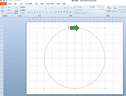Apply the font color (A) swatch

click(x=51, y=12)
